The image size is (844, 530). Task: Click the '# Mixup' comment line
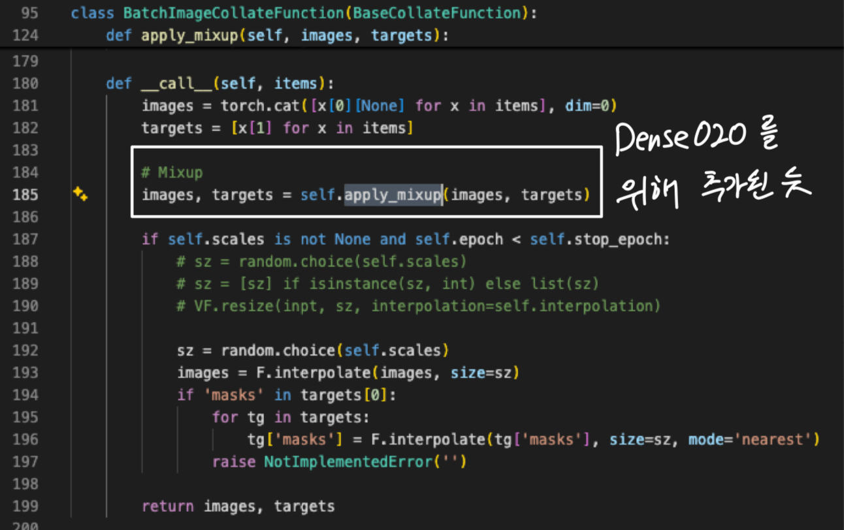point(172,172)
